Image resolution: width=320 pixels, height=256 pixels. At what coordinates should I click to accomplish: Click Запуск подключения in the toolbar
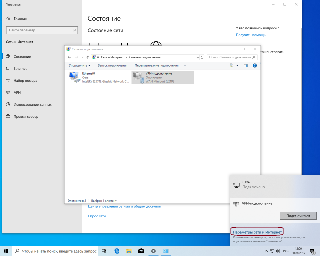click(112, 65)
